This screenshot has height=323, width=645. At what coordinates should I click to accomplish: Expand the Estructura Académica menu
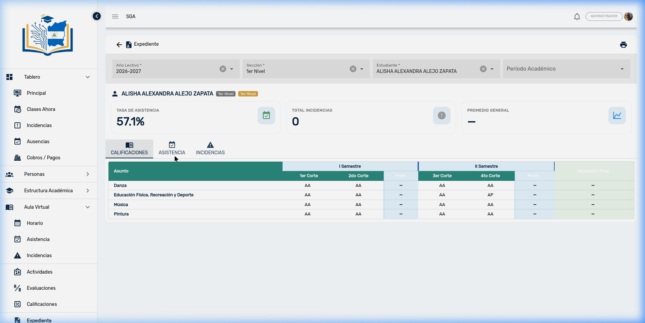click(x=87, y=191)
